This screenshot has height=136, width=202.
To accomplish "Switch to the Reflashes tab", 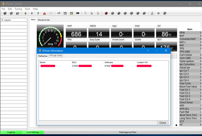I will 43,56.
